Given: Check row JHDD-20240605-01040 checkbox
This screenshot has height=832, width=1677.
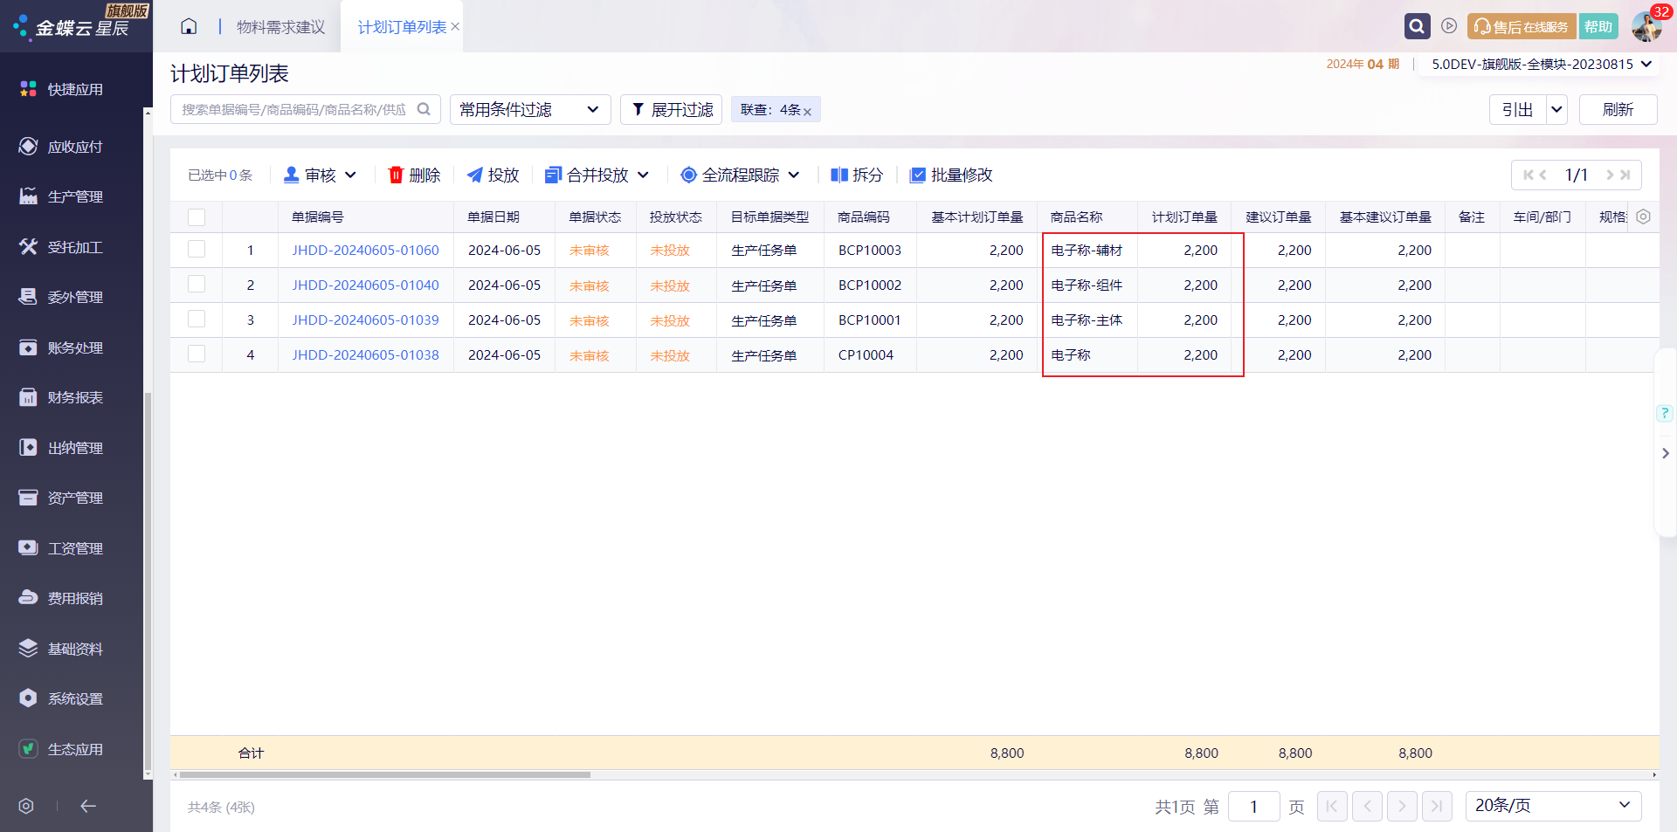Looking at the screenshot, I should click(x=197, y=285).
